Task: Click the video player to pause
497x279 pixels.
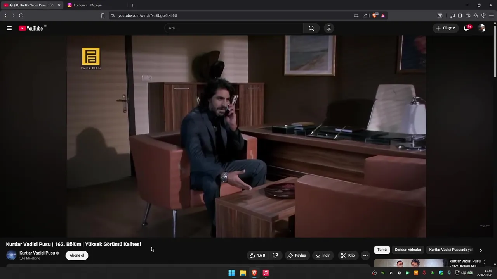Action: point(246,136)
